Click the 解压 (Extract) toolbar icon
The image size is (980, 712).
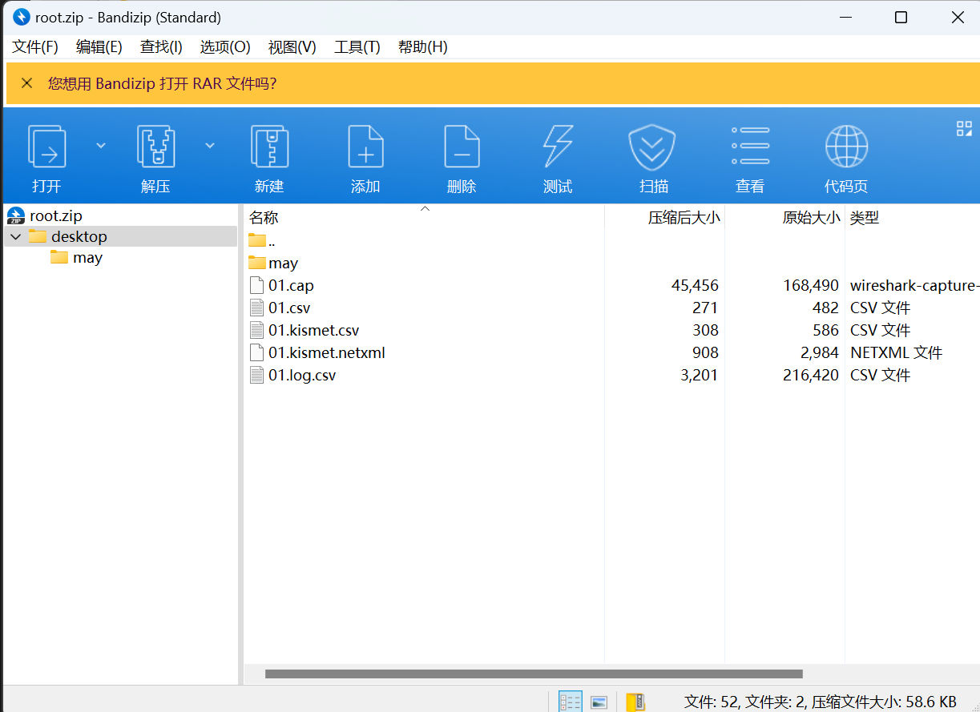[x=155, y=147]
